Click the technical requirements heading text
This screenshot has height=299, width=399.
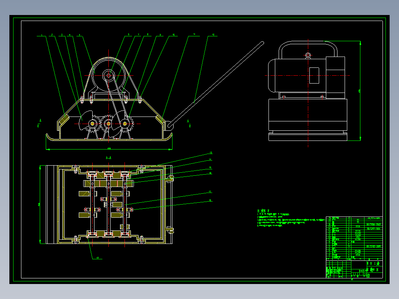click(x=263, y=211)
